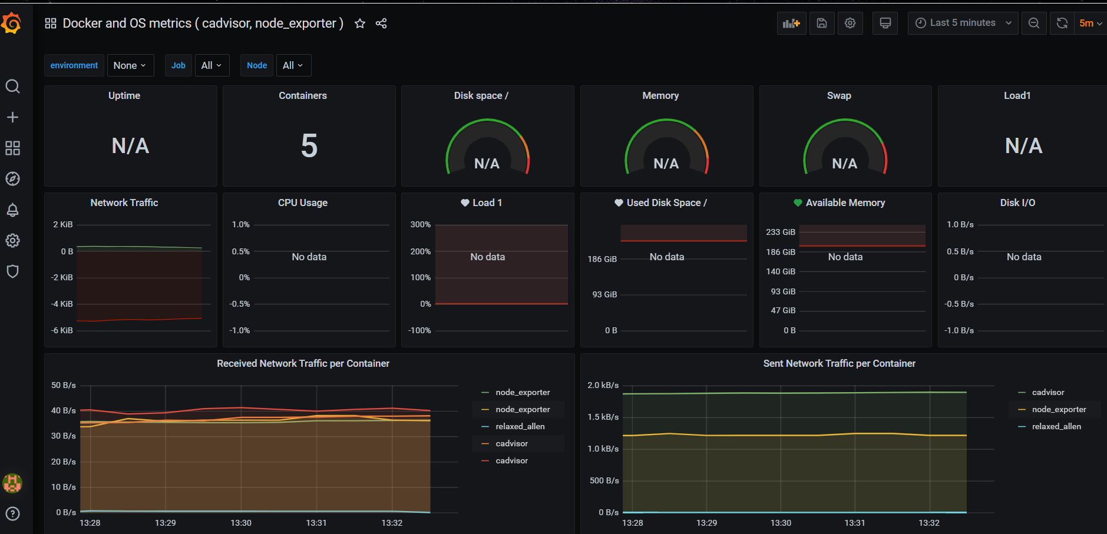This screenshot has height=534, width=1107.
Task: Expand the 5m refresh interval dropdown
Action: coord(1091,23)
